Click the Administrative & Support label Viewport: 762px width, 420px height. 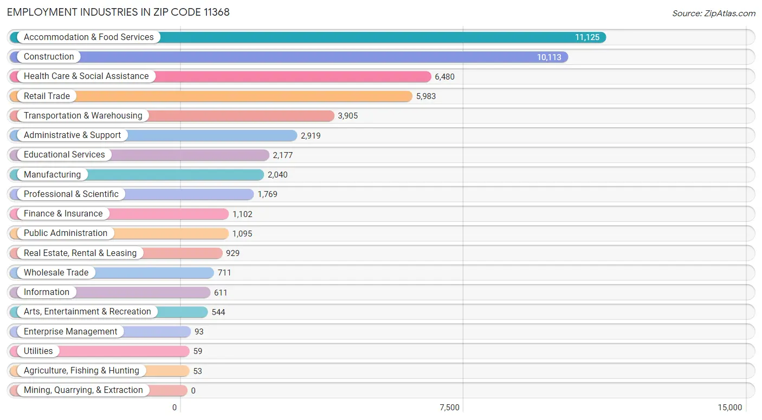(x=72, y=135)
